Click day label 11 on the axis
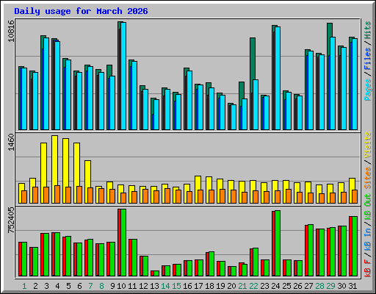Screen dimensions: 376x294 pos(132,286)
